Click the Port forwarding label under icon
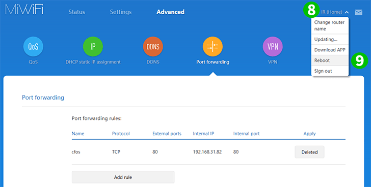Screen dimensions: 371x187 click(x=213, y=62)
